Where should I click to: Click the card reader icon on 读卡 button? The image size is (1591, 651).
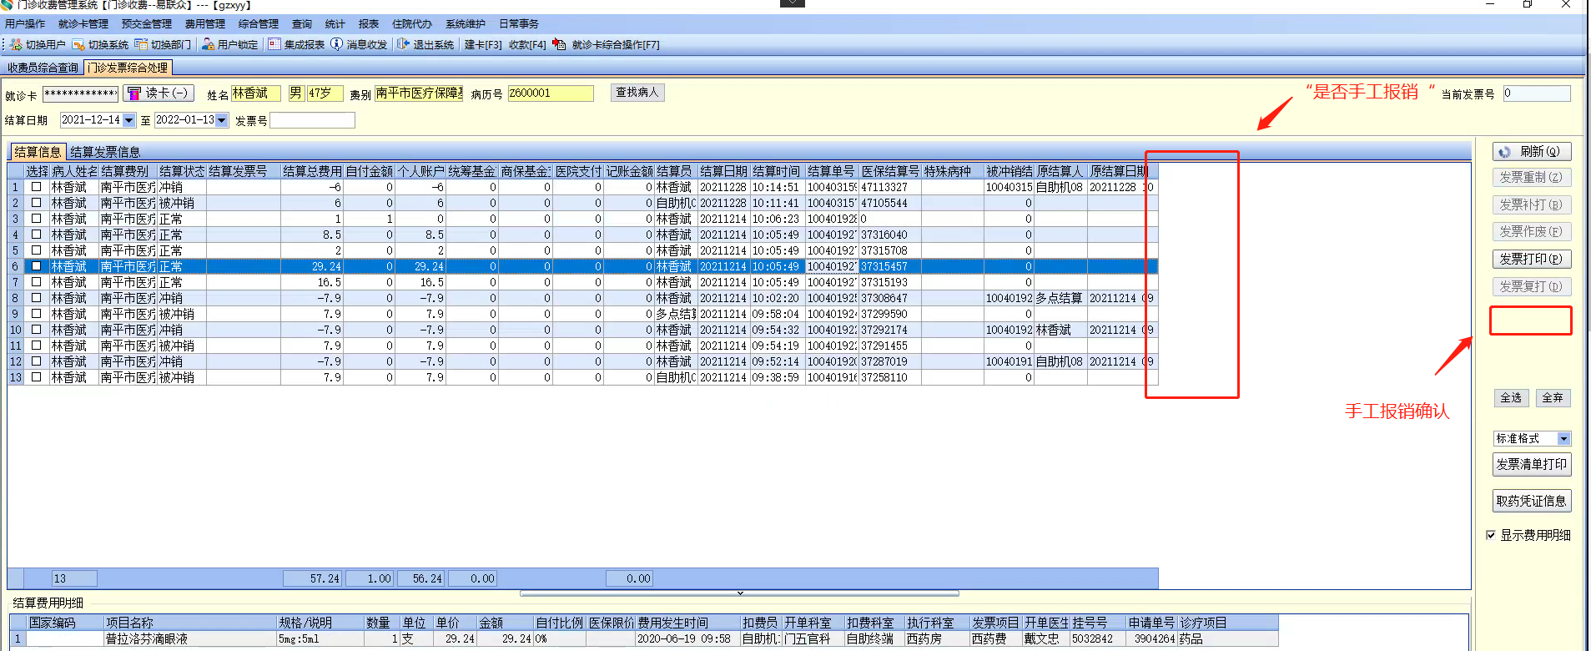coord(134,93)
